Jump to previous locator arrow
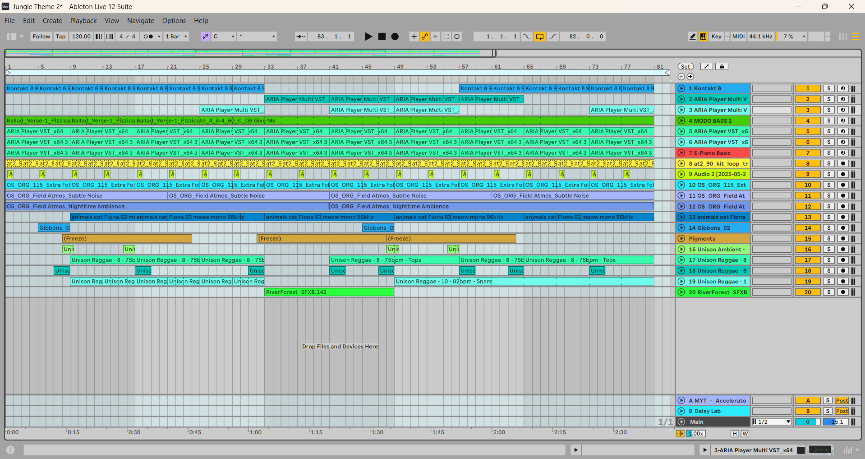This screenshot has width=865, height=459. click(x=681, y=77)
